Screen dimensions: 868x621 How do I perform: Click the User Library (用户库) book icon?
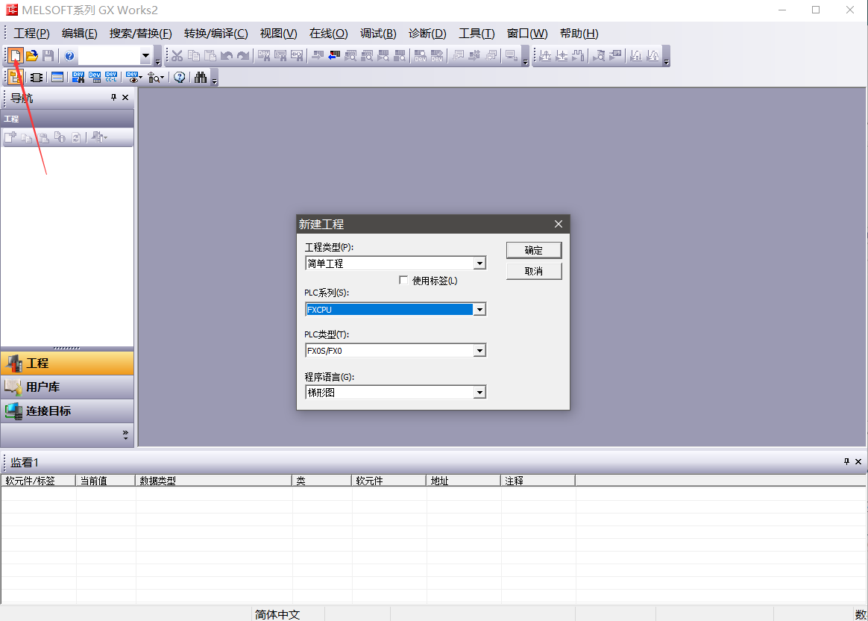click(13, 387)
